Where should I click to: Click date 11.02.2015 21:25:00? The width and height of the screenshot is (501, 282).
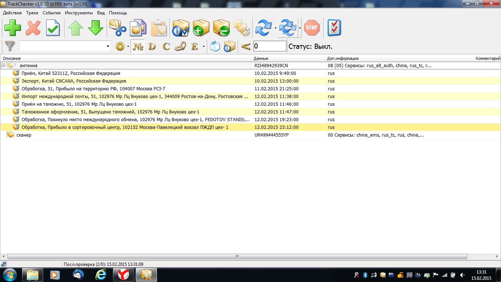pyautogui.click(x=276, y=89)
